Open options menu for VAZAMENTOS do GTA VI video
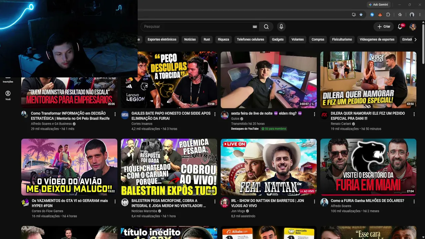Image resolution: width=425 pixels, height=239 pixels. pos(115,201)
